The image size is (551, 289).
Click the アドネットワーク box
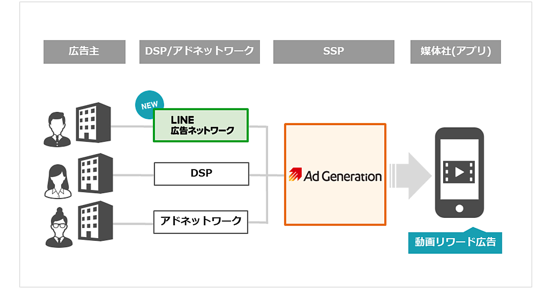click(201, 222)
